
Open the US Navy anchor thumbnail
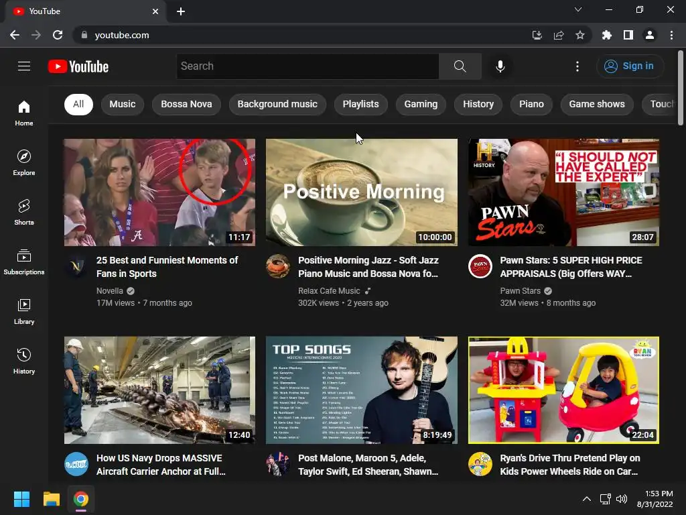click(159, 390)
